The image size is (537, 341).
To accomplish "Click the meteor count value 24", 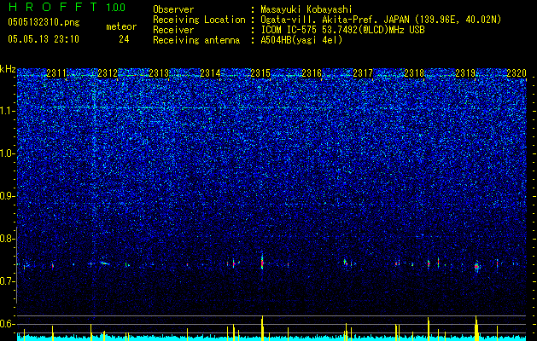I will pos(124,39).
